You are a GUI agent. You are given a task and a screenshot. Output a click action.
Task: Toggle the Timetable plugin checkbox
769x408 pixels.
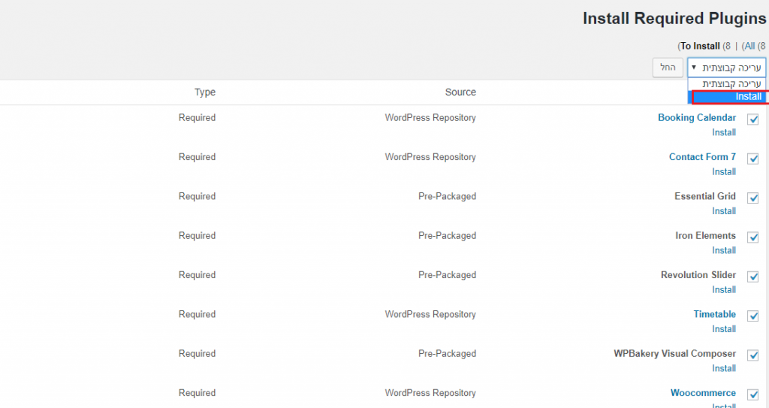(x=752, y=316)
